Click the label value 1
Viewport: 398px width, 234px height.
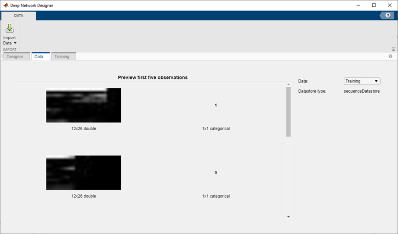point(216,105)
